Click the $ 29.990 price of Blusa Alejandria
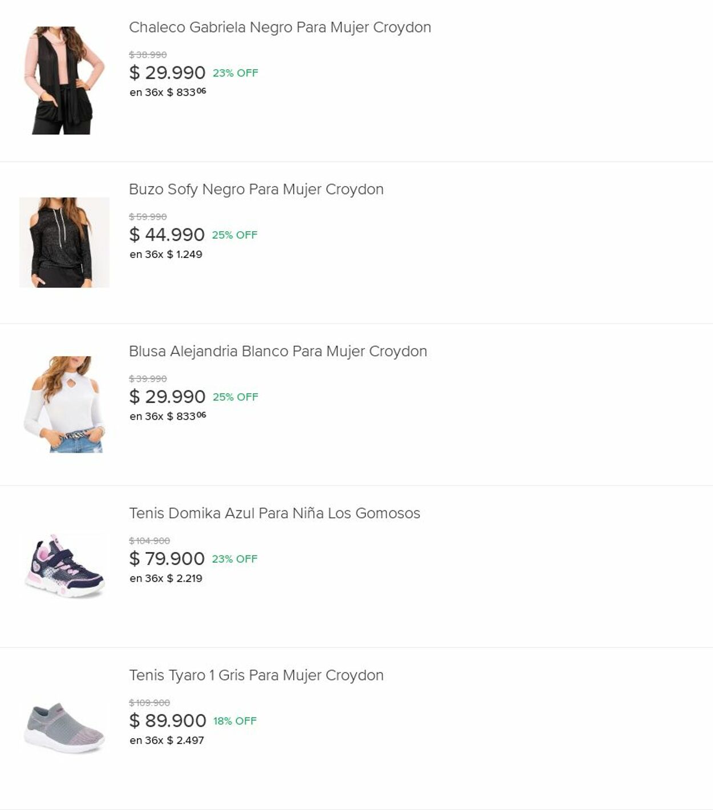 tap(167, 397)
